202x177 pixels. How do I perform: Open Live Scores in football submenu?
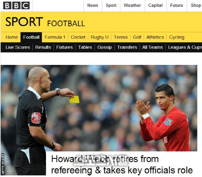click(18, 47)
